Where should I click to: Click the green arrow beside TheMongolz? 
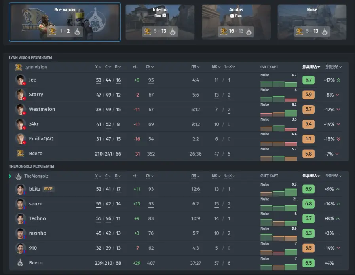pyautogui.click(x=10, y=176)
